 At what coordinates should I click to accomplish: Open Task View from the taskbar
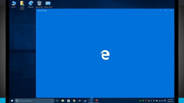point(57,101)
